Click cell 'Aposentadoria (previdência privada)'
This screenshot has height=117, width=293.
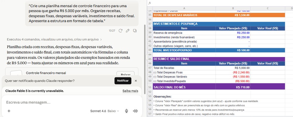coord(184,42)
